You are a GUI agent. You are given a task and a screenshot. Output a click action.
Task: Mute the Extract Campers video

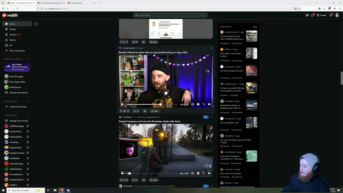209,173
